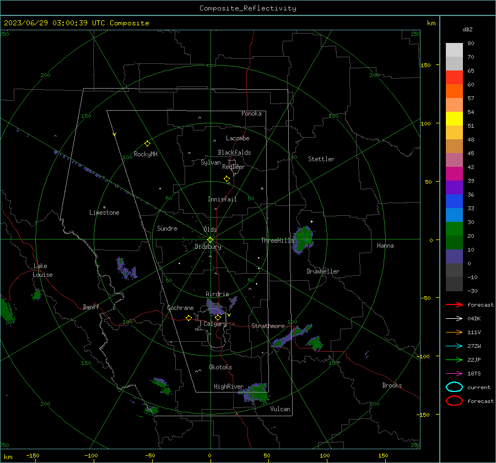This screenshot has width=496, height=463.
Task: Click the HighRiver label
Action: (229, 386)
